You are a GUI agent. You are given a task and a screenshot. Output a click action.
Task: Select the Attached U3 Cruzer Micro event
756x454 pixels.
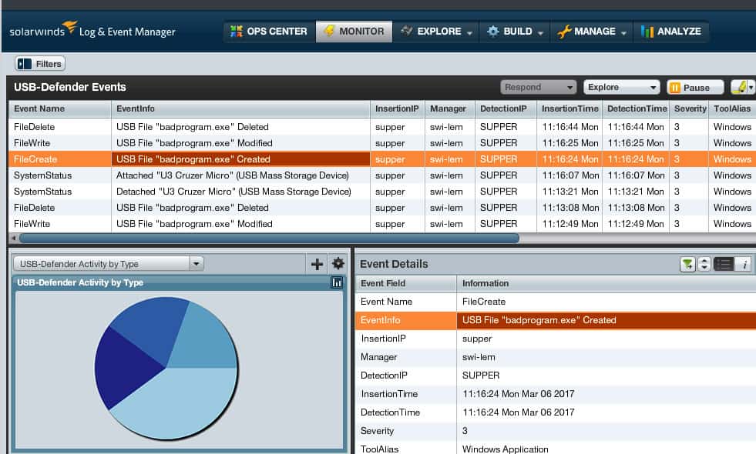click(x=382, y=175)
